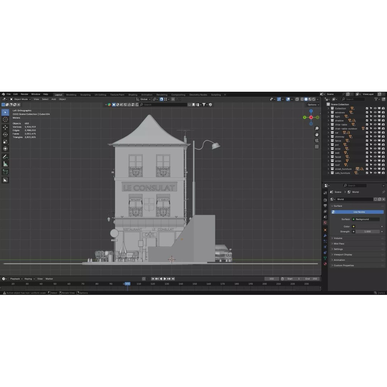The height and width of the screenshot is (387, 387).
Task: Click the Surface Background shader field
Action: [x=366, y=219]
